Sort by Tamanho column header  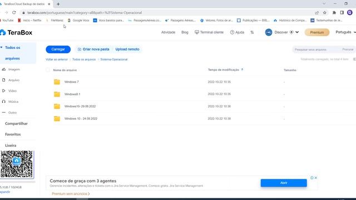290,70
